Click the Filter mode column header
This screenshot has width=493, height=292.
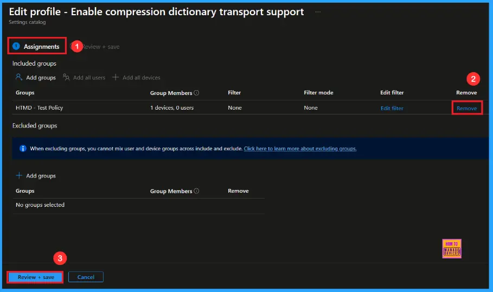(x=318, y=92)
